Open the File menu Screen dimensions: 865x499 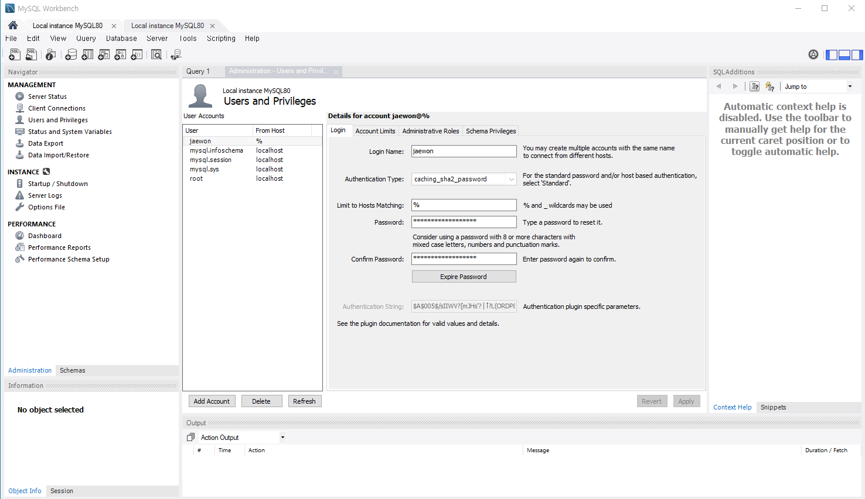[x=11, y=39]
